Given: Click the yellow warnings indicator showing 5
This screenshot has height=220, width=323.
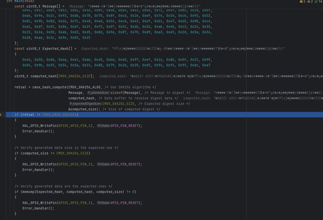Looking at the screenshot, I should (x=302, y=2).
